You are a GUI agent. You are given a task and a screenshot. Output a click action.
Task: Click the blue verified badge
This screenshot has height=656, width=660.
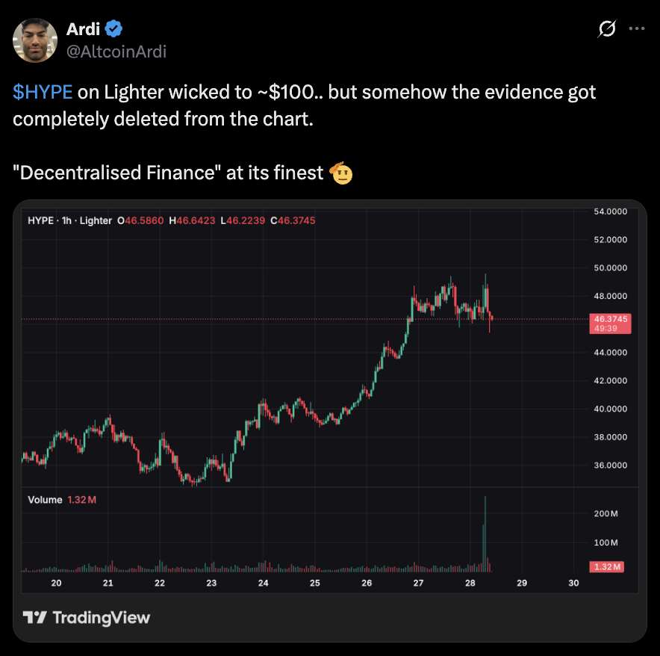tap(113, 30)
